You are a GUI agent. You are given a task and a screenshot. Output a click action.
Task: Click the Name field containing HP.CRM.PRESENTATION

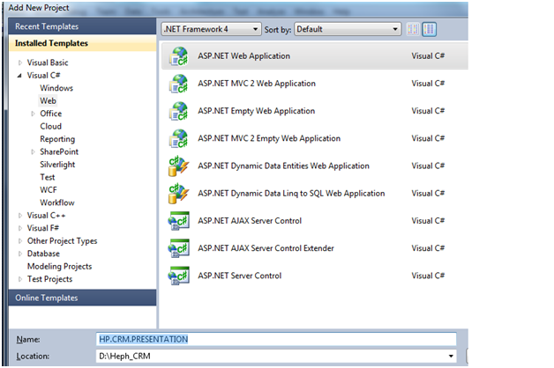276,339
